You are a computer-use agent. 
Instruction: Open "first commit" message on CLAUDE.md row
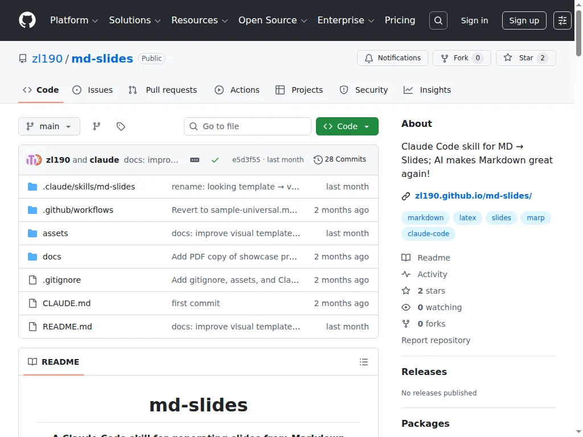(196, 303)
